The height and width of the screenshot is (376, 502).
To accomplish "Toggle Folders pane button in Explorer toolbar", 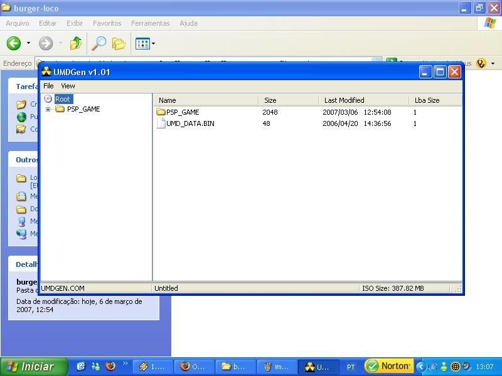I will coord(119,43).
